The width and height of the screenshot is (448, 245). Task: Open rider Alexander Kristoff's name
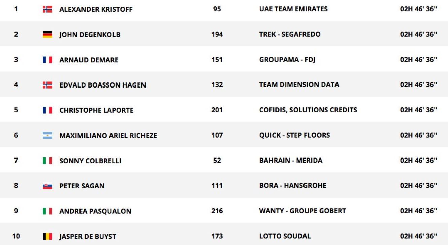(x=96, y=9)
